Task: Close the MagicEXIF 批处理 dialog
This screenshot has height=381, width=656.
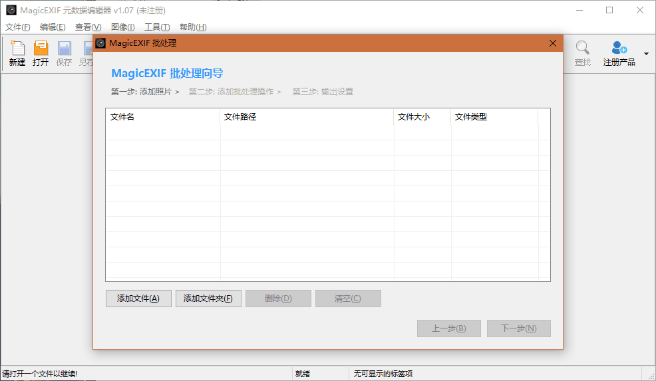Action: [x=553, y=43]
